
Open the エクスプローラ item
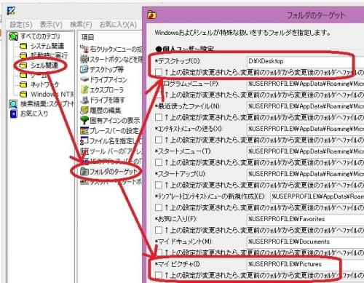coord(102,89)
